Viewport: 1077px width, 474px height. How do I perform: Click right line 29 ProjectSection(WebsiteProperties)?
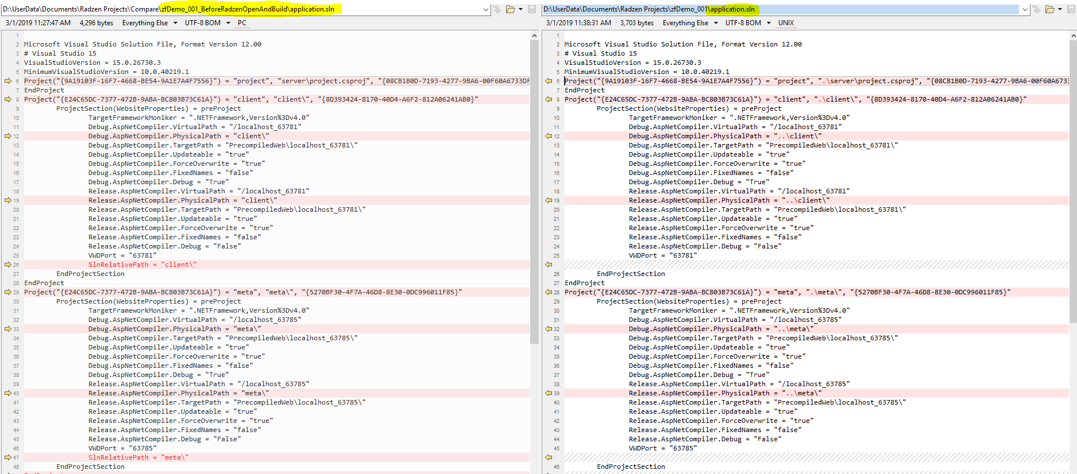(689, 301)
